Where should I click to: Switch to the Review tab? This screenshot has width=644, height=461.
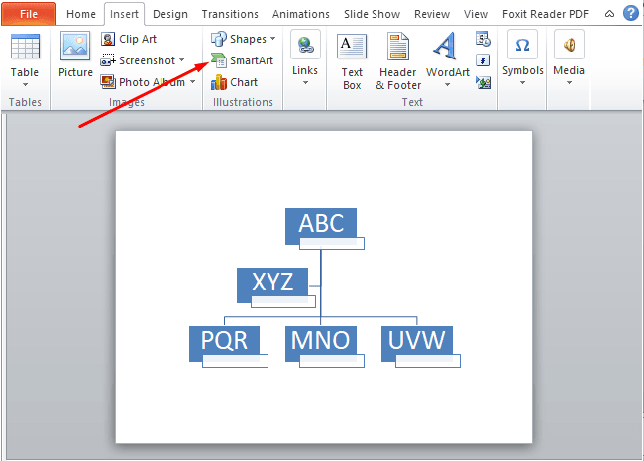[x=432, y=14]
